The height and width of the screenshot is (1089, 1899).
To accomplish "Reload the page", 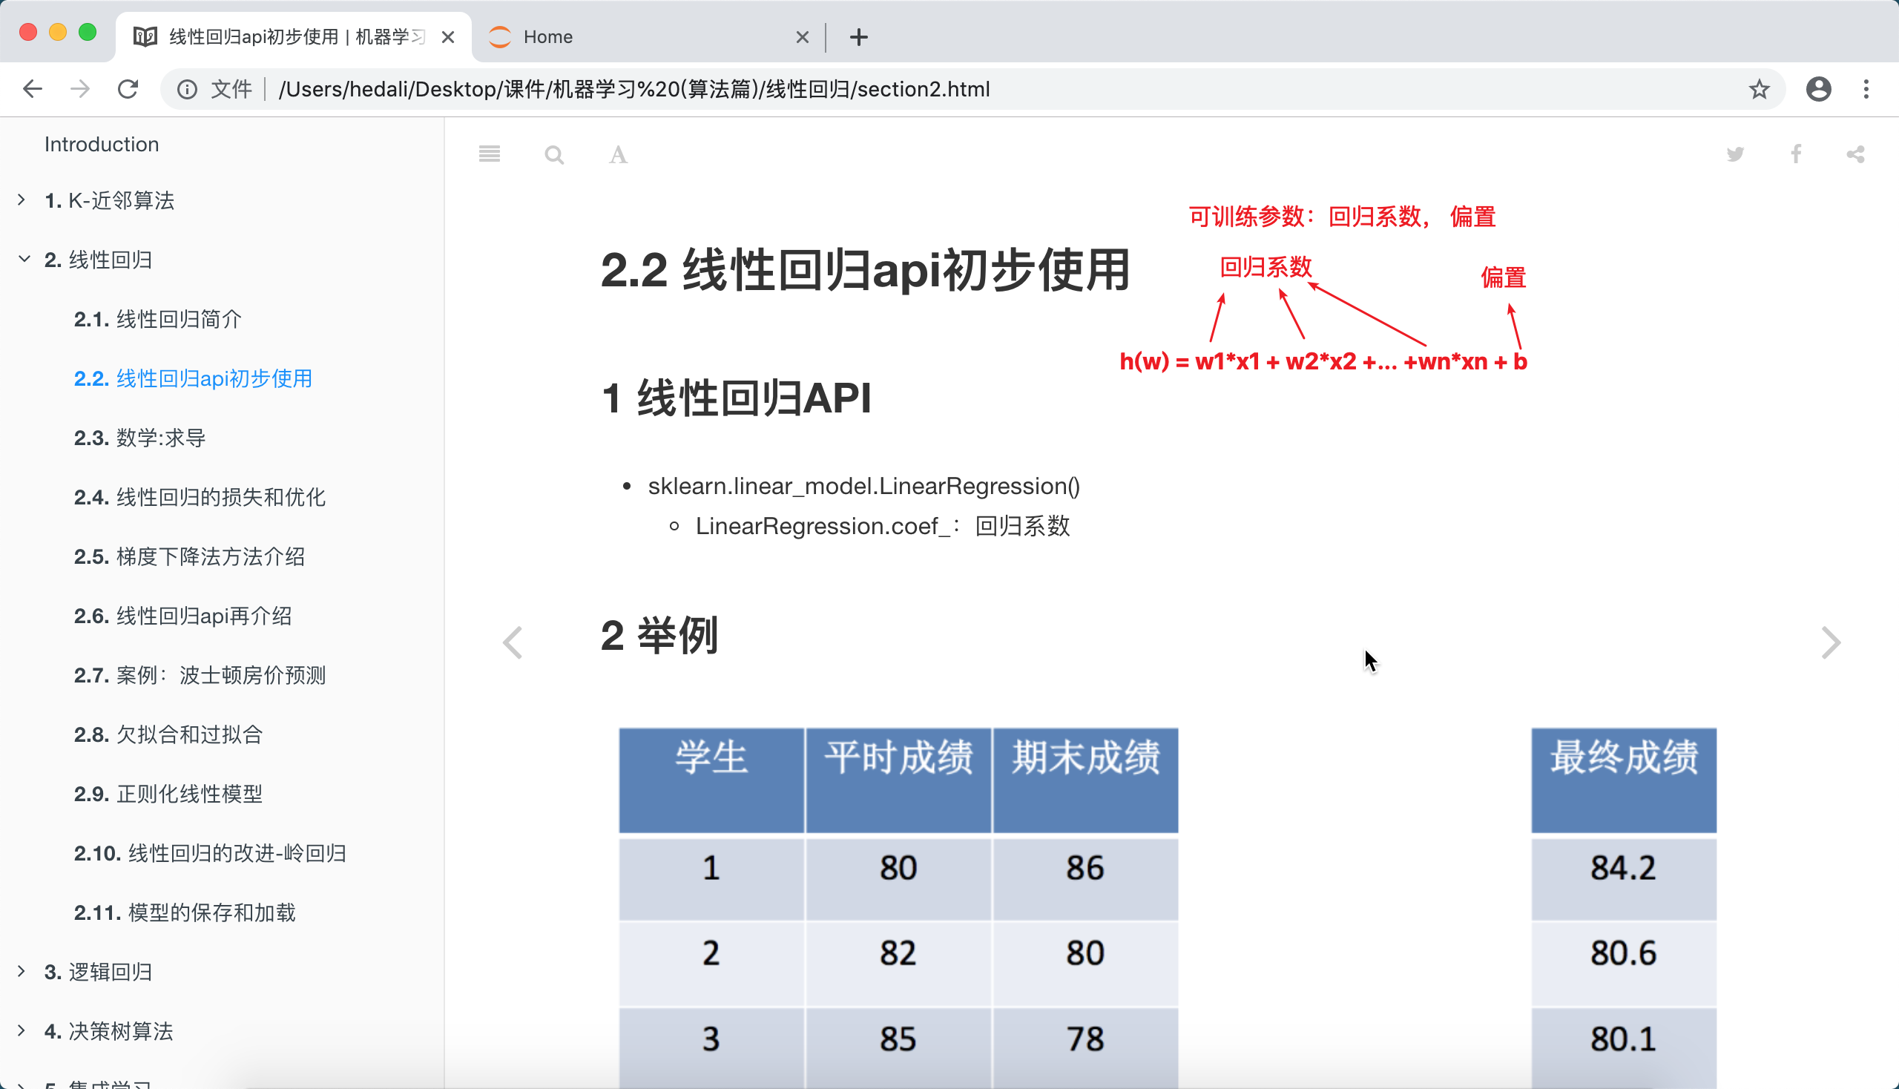I will tap(128, 89).
